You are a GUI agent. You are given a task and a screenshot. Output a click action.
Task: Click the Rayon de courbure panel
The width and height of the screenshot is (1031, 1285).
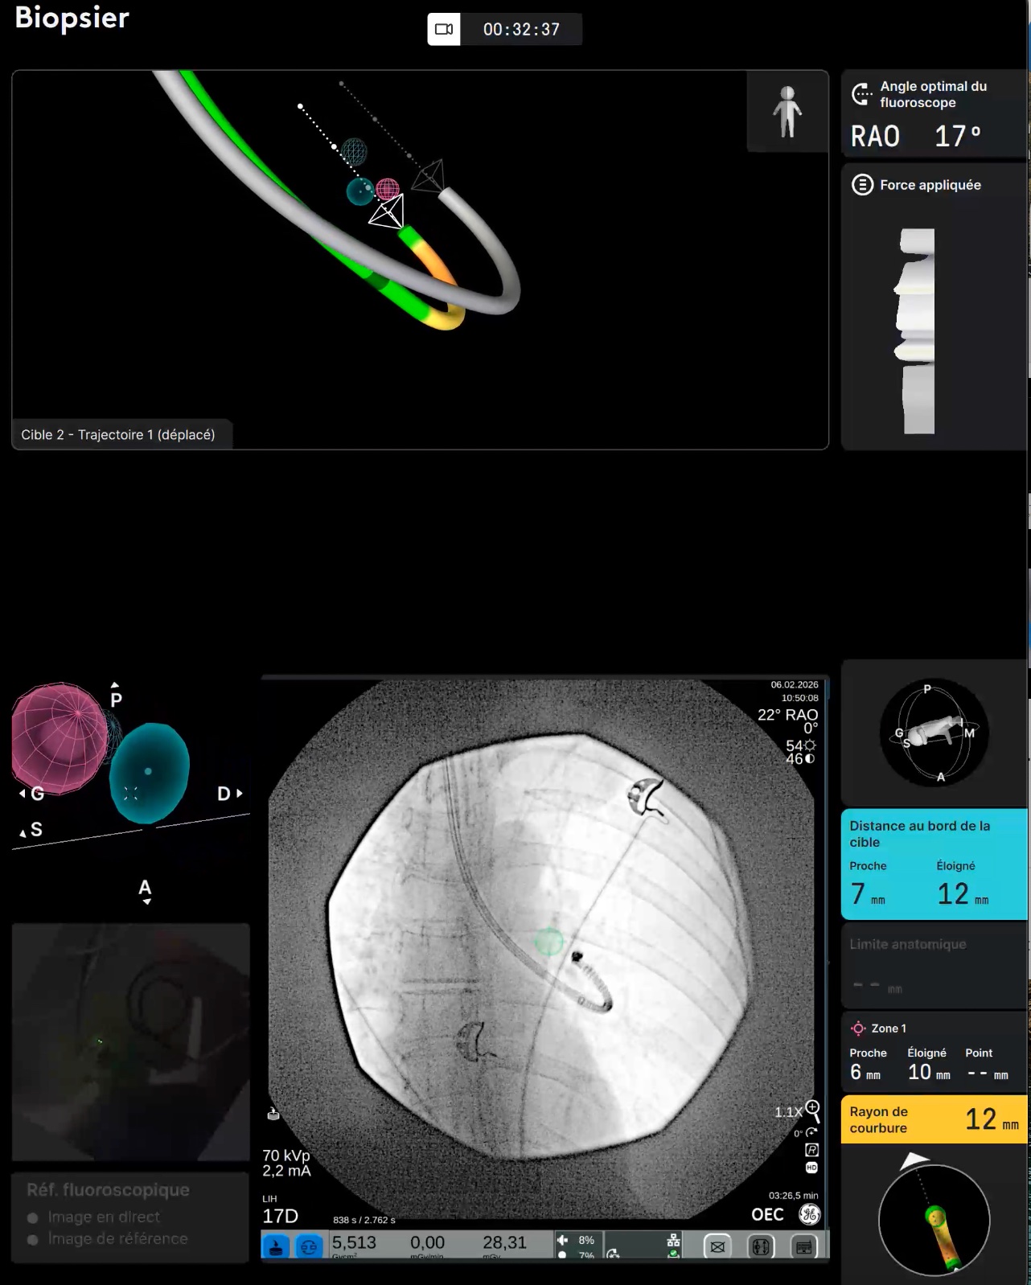[x=934, y=1119]
